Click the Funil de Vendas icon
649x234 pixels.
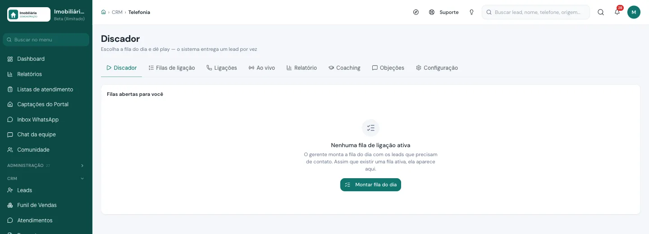point(10,205)
